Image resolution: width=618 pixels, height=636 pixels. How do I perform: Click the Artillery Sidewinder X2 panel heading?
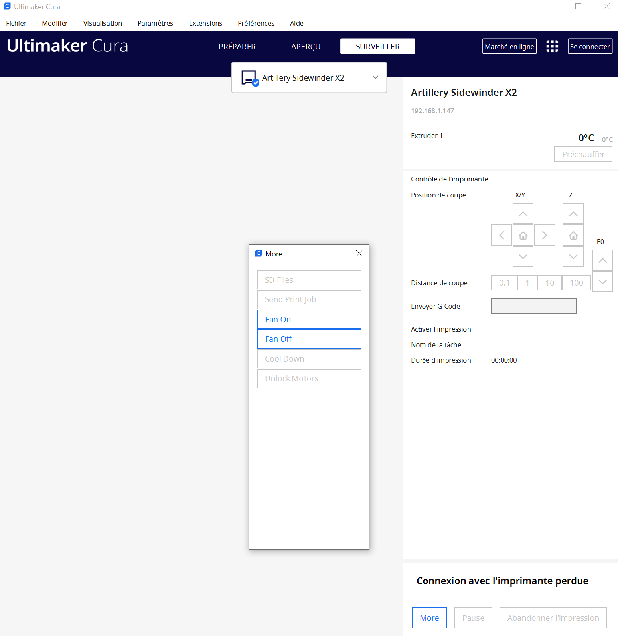point(464,92)
